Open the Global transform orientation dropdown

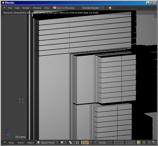[105, 142]
